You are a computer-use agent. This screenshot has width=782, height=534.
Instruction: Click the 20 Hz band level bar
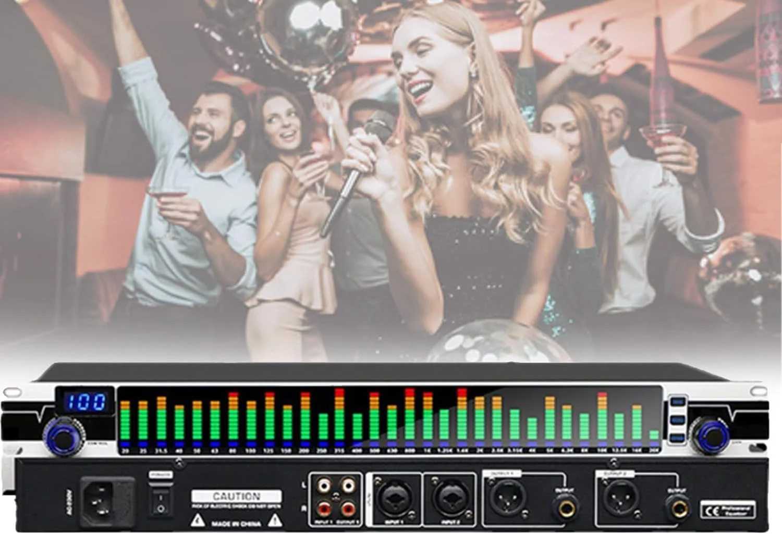pos(125,423)
